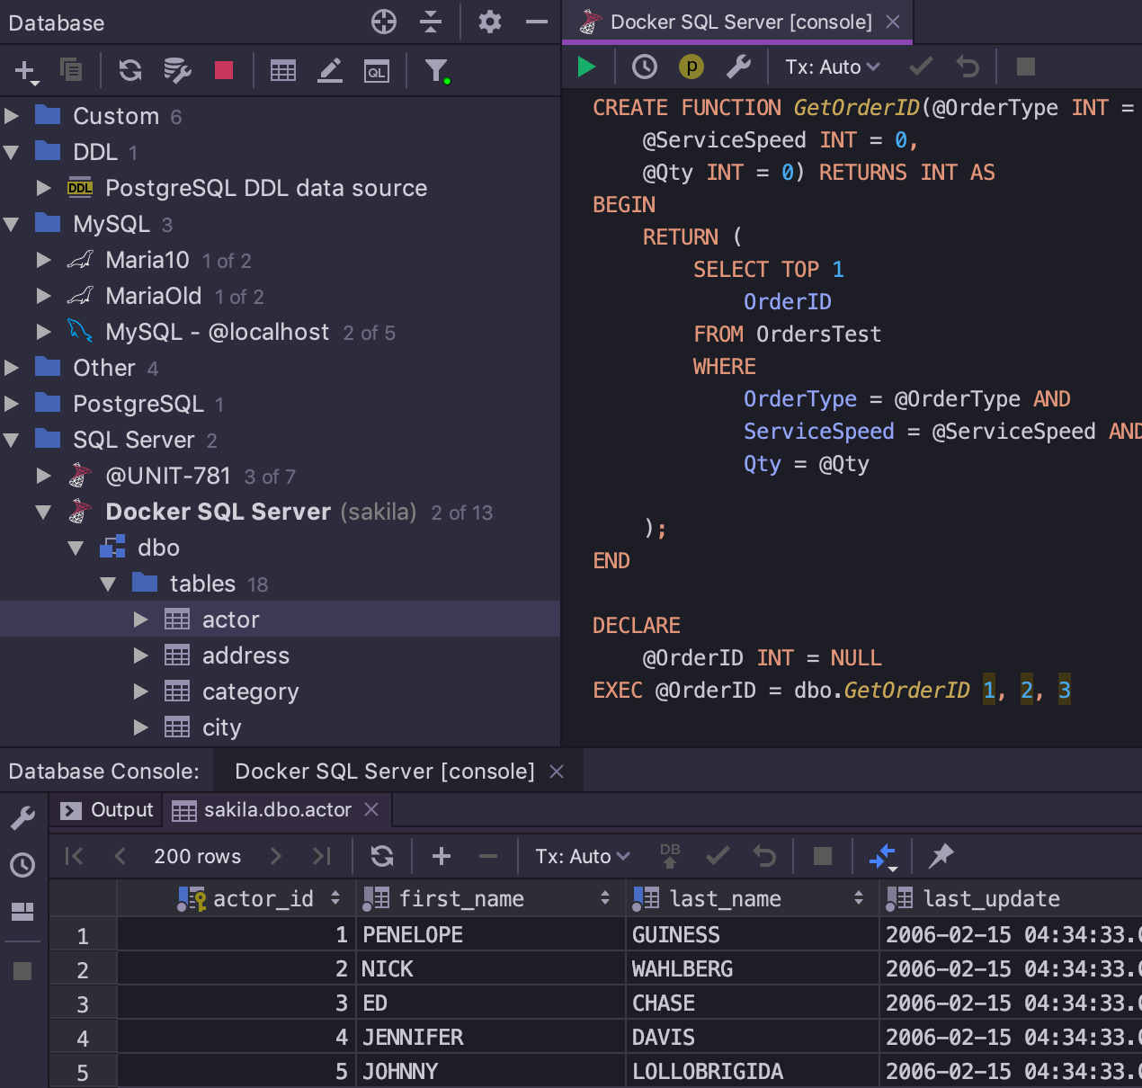
Task: Select the Output tab
Action: click(106, 810)
